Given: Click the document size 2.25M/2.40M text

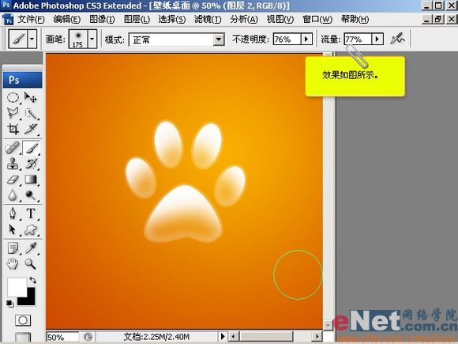Looking at the screenshot, I should click(x=156, y=337).
